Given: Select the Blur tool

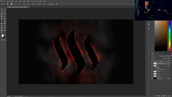Looking at the screenshot, I should 2,23.
